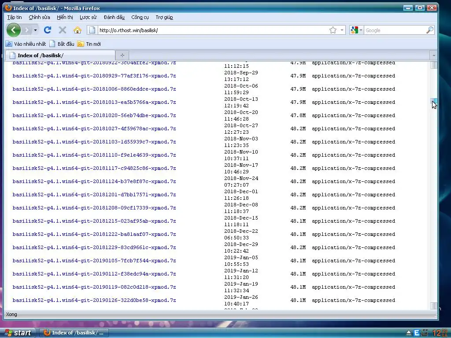Select link git-20190119-082c0d218-xpmod.7z
Viewport: 451px width, 338px height.
tap(94, 287)
